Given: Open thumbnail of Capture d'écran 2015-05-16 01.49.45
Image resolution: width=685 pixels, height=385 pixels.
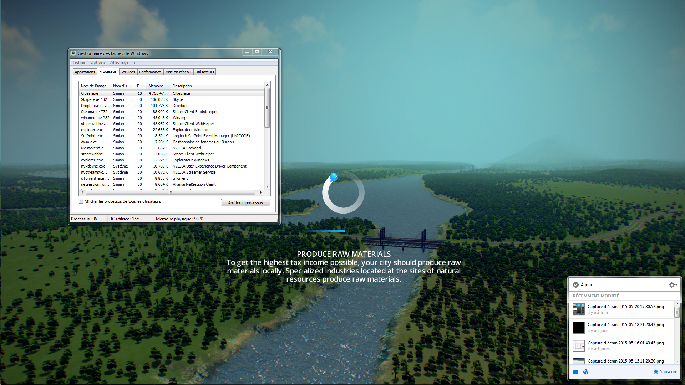Looking at the screenshot, I should pos(579,345).
